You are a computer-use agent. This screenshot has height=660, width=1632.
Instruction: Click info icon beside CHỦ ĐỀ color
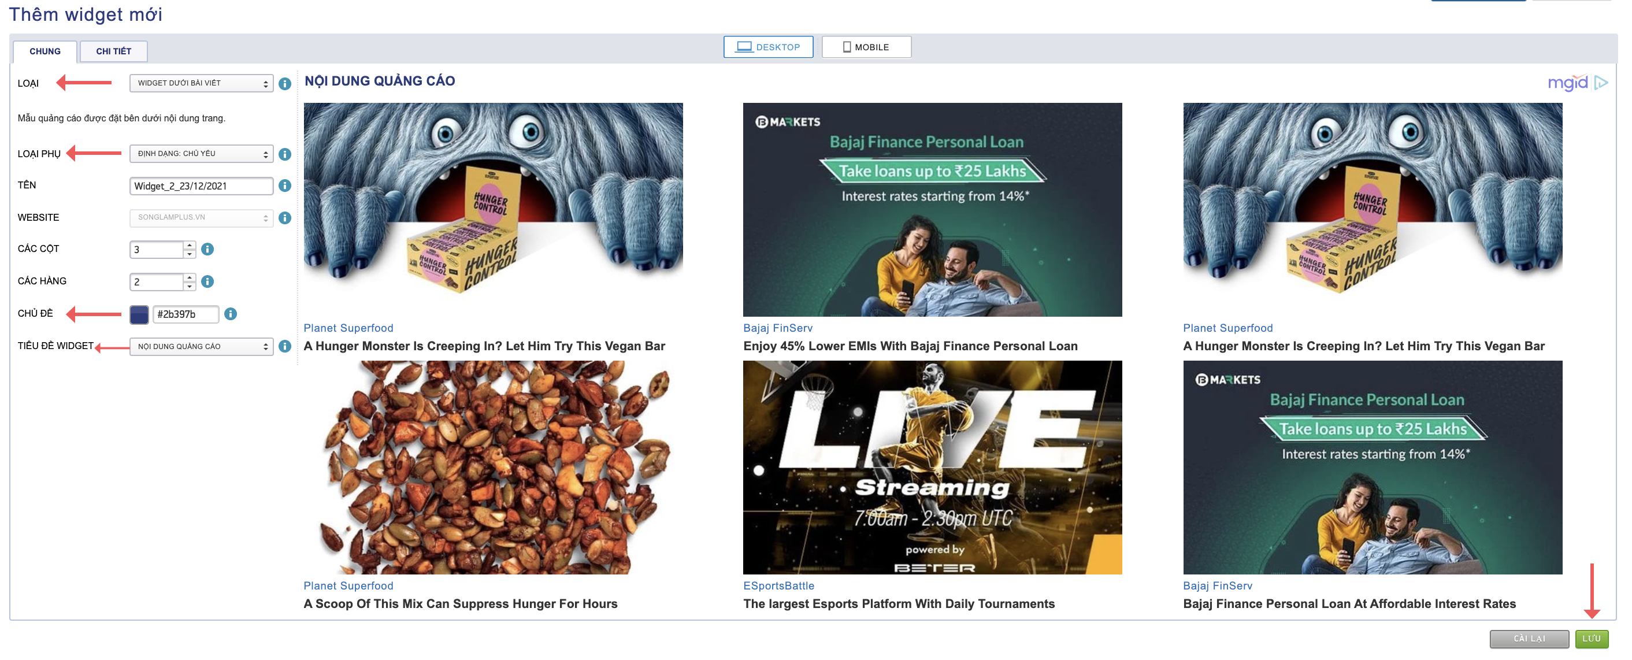(231, 314)
